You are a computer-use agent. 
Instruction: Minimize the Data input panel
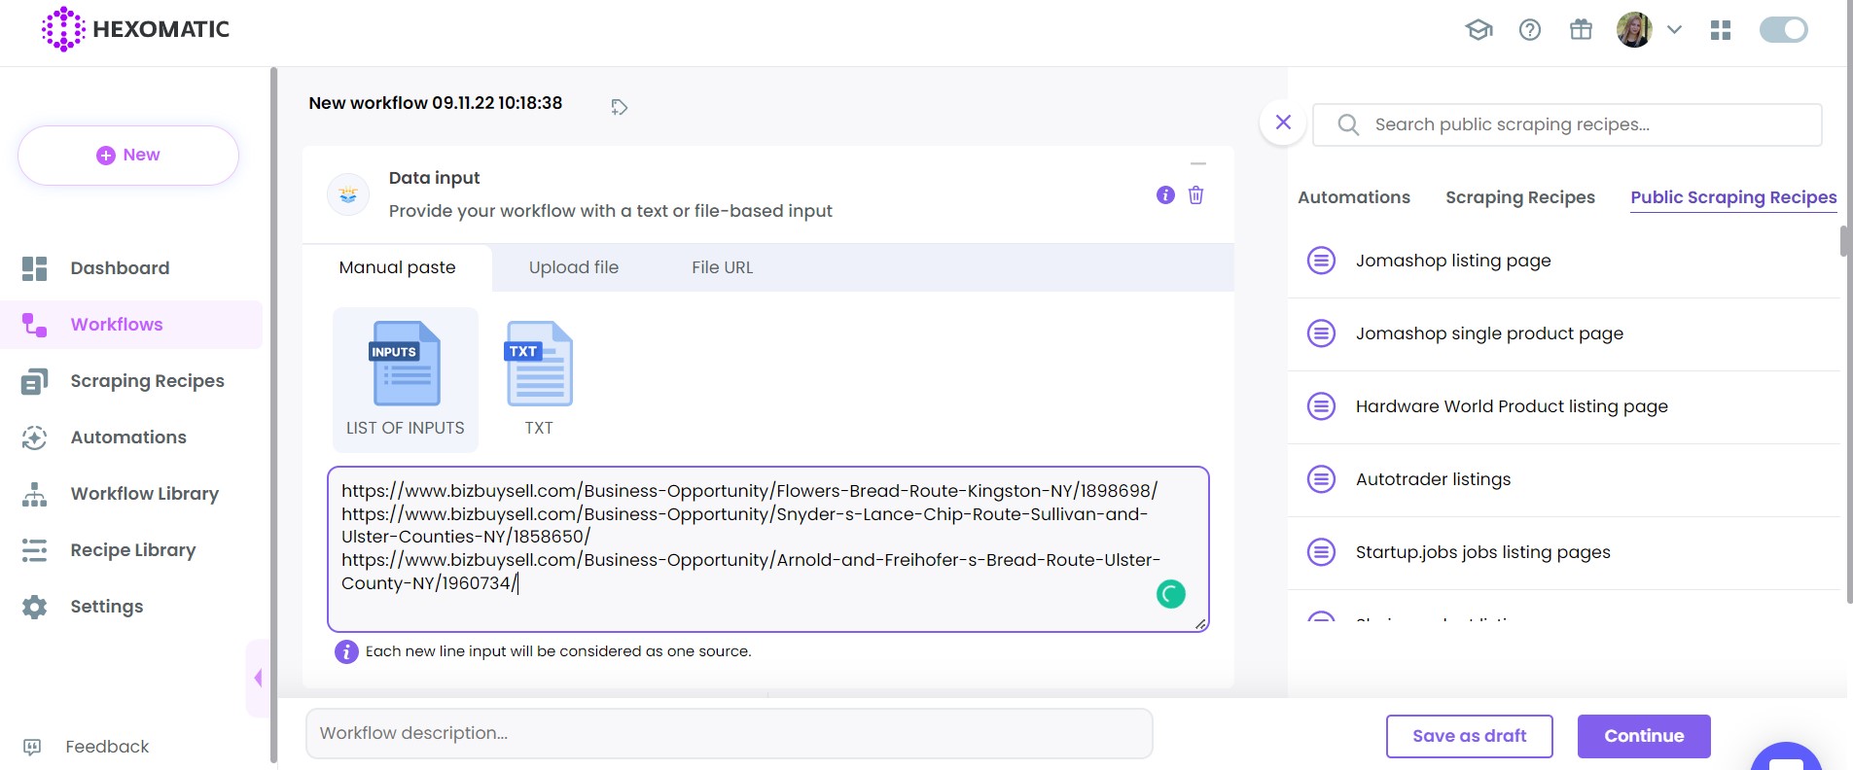click(x=1197, y=164)
